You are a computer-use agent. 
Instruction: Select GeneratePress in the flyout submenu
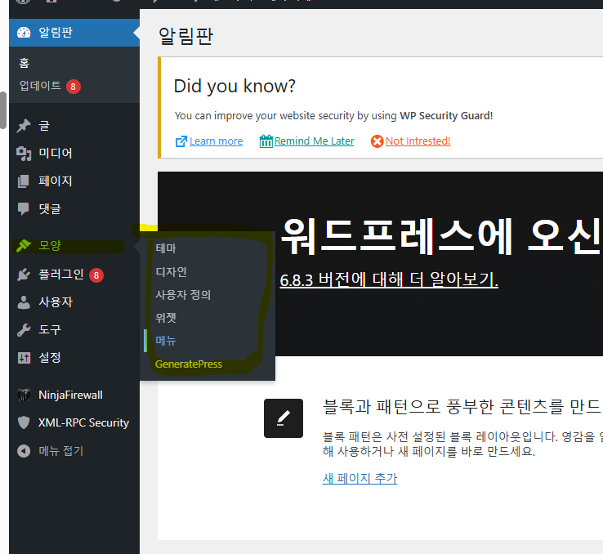(x=189, y=364)
